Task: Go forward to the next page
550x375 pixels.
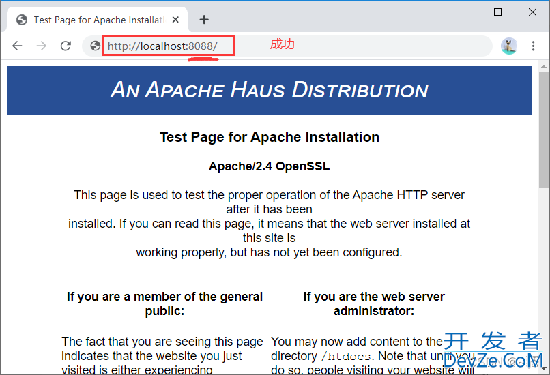Action: [x=42, y=46]
